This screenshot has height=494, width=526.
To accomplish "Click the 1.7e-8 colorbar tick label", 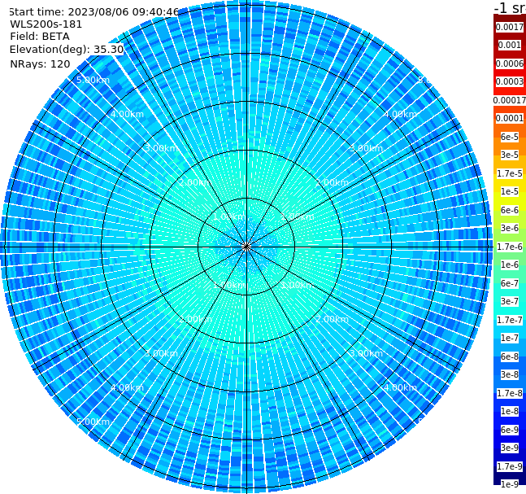I will pyautogui.click(x=510, y=393).
